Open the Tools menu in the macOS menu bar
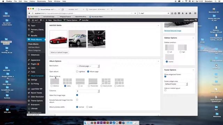 coord(50,1)
